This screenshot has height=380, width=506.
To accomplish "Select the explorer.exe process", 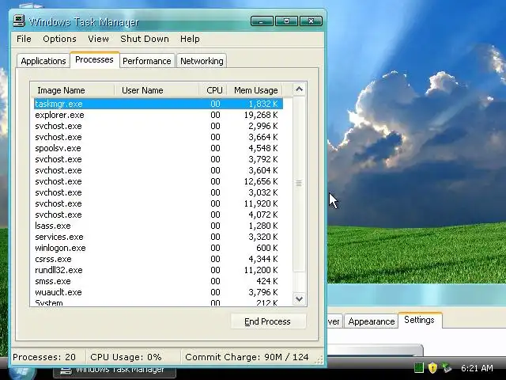I will pos(158,115).
